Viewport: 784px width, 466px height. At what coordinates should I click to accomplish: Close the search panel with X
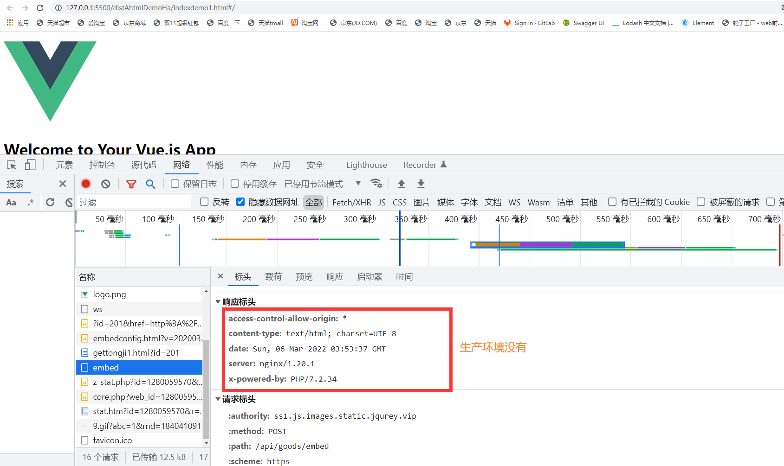click(63, 184)
